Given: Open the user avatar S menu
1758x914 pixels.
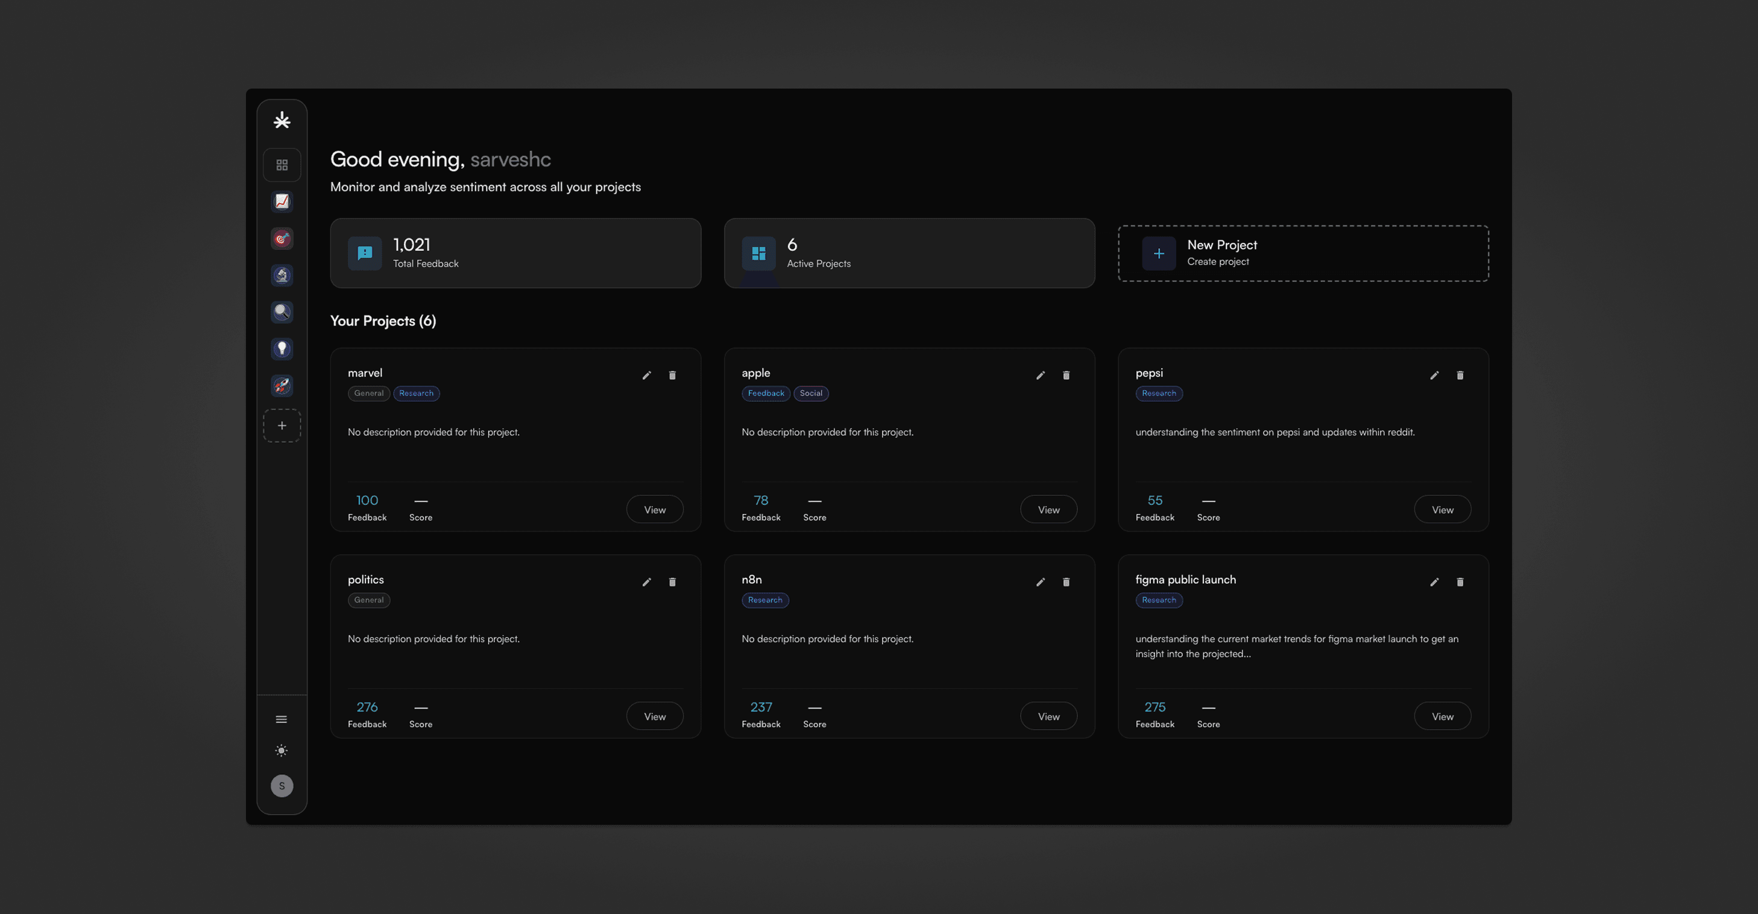Looking at the screenshot, I should coord(282,786).
